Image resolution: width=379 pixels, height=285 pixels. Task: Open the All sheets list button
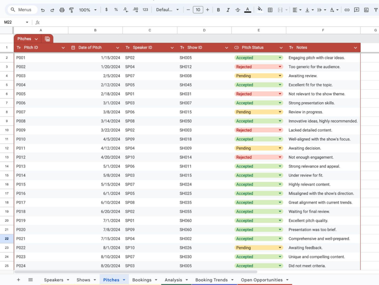(30, 280)
